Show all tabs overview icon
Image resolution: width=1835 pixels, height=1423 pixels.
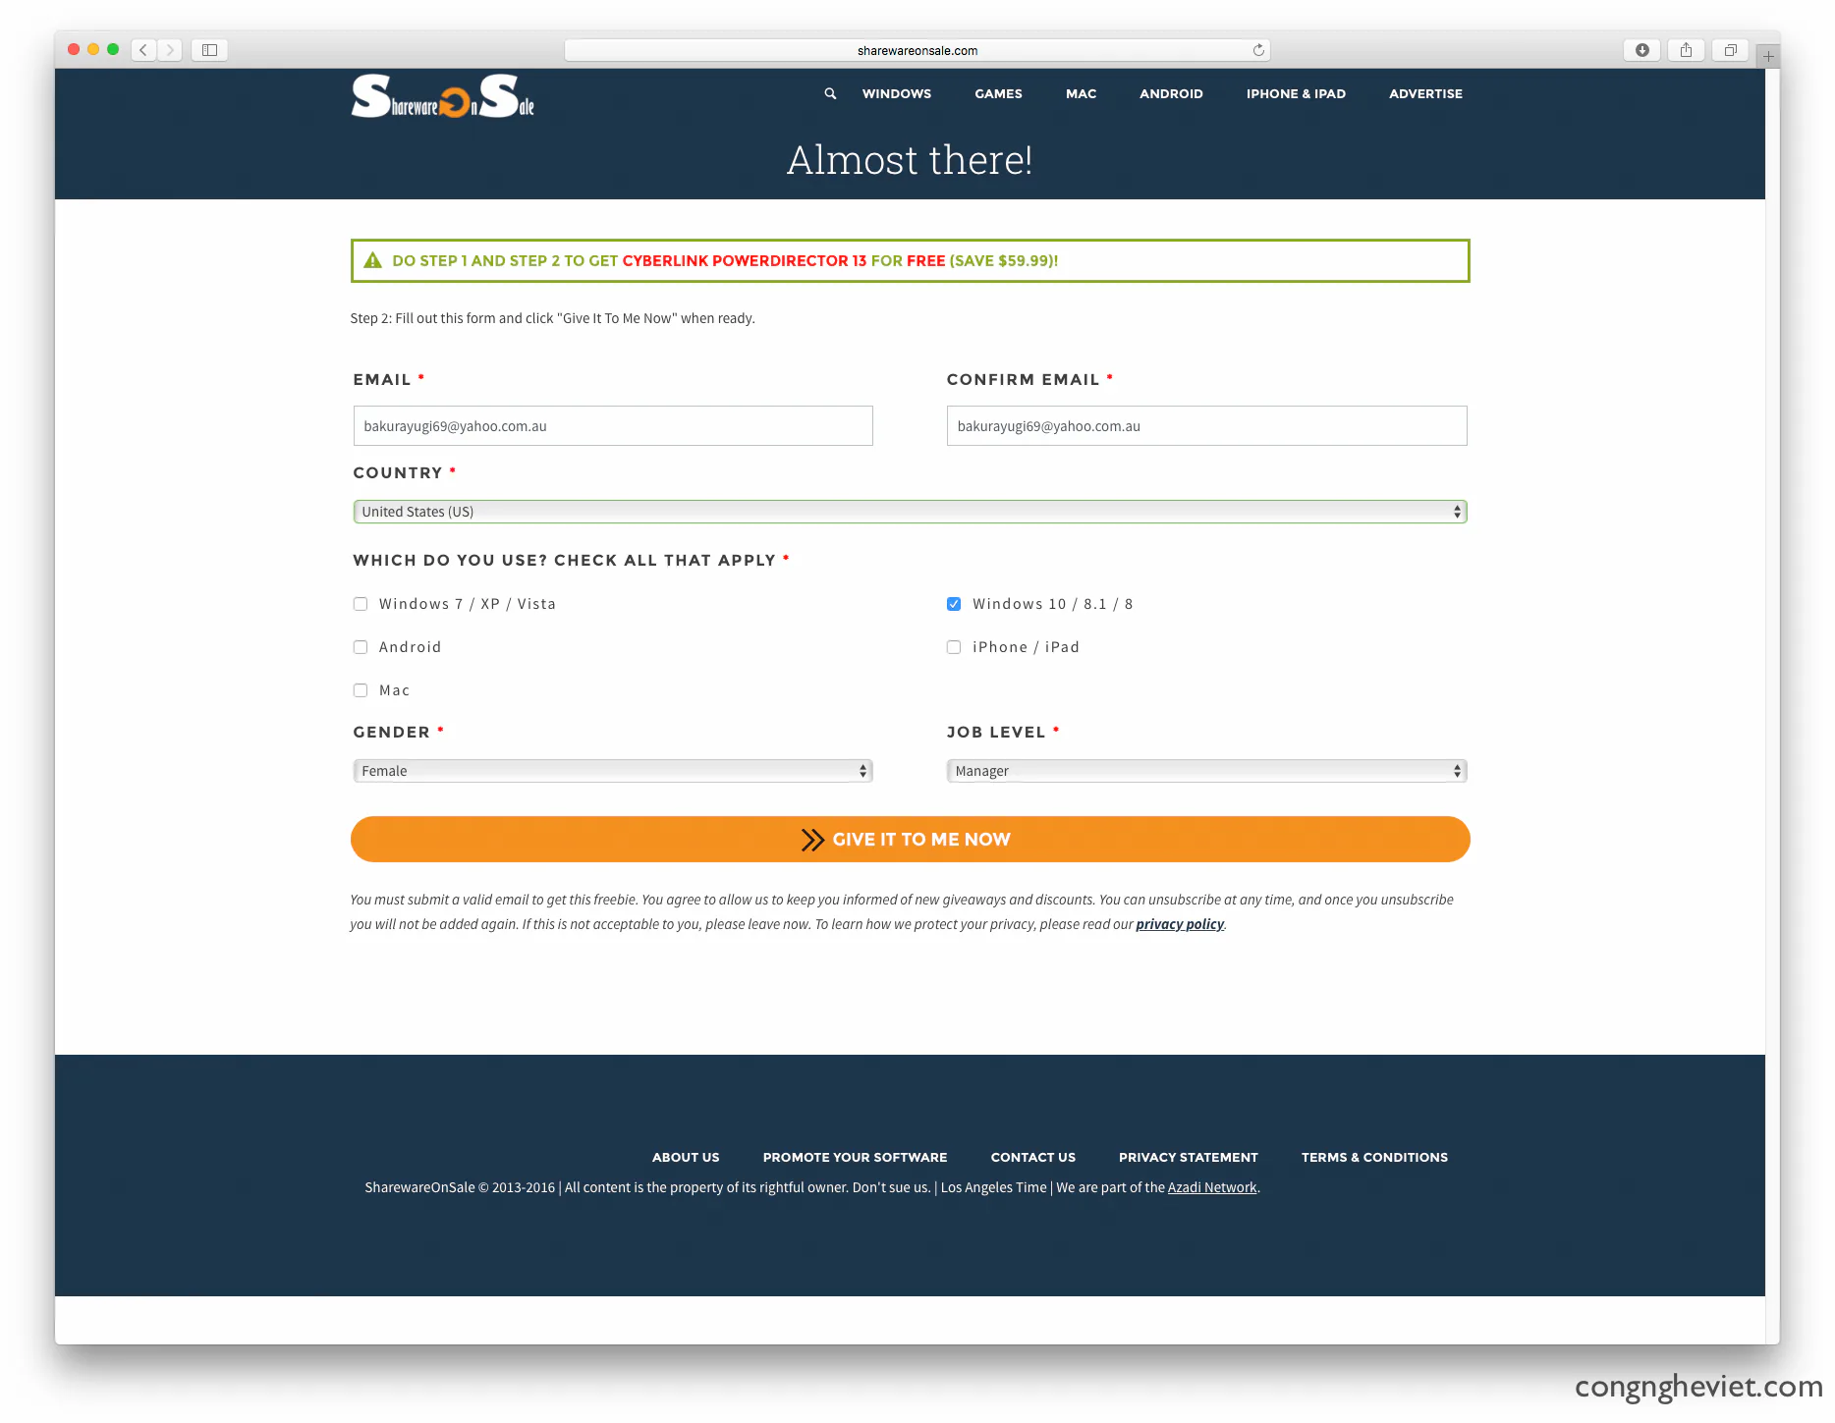pos(1730,50)
